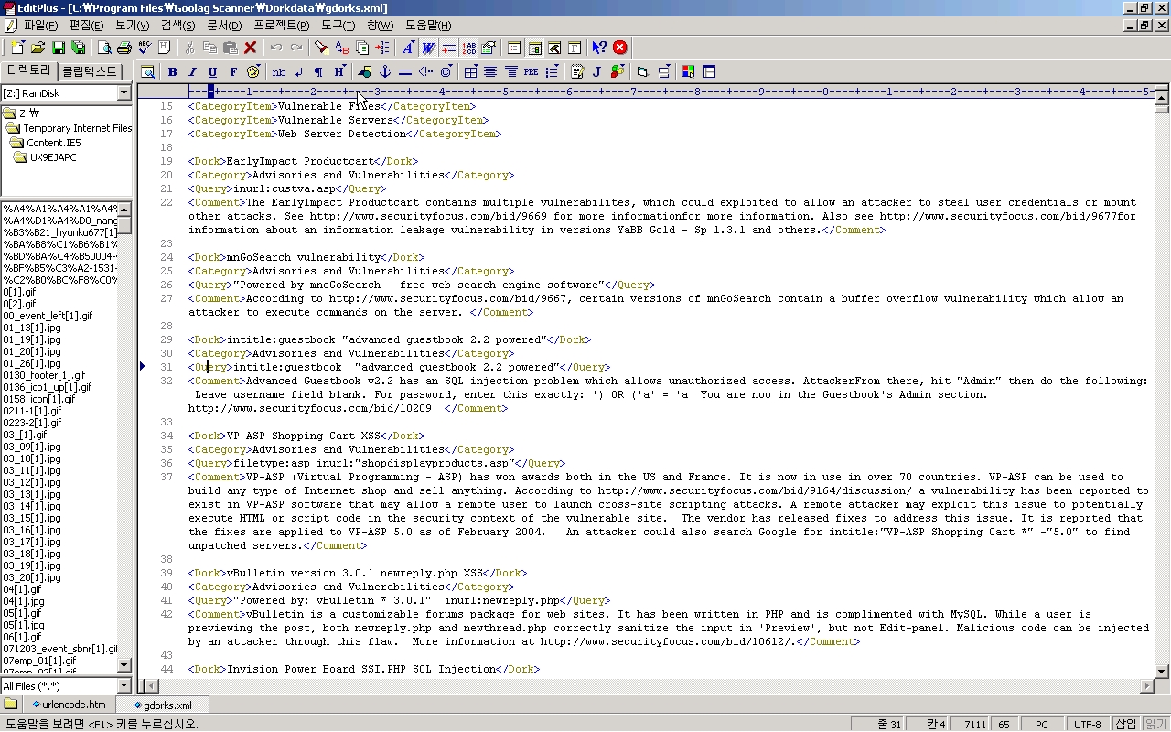The width and height of the screenshot is (1171, 732).
Task: Open the 파일(F) menu
Action: point(40,26)
